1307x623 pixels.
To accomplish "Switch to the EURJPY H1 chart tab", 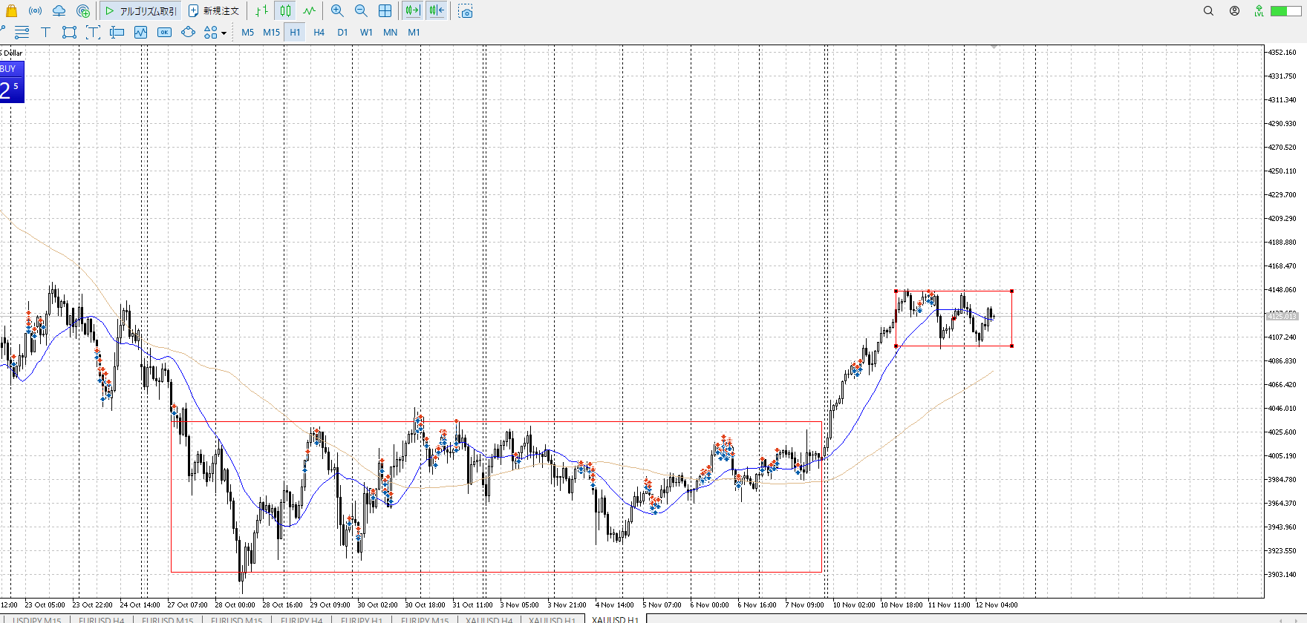I will (x=361, y=619).
